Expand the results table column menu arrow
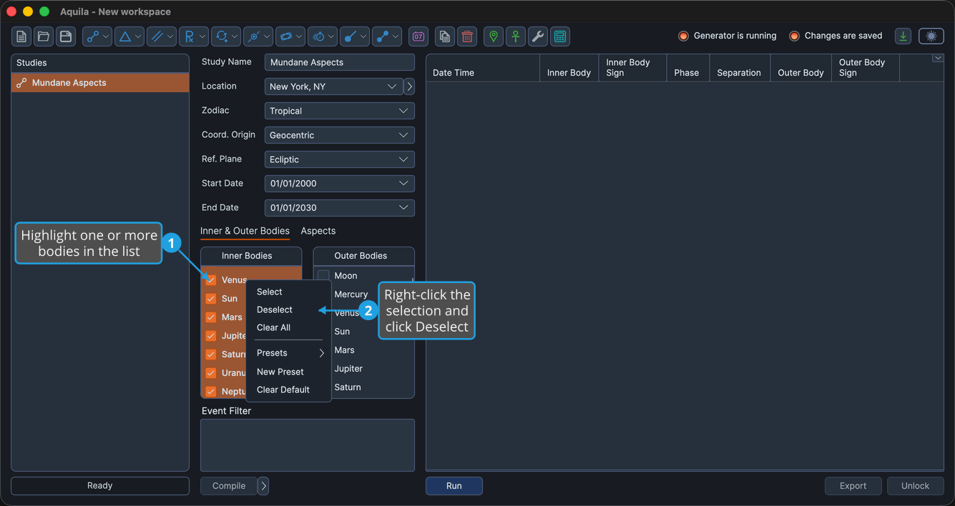The image size is (955, 506). click(938, 59)
